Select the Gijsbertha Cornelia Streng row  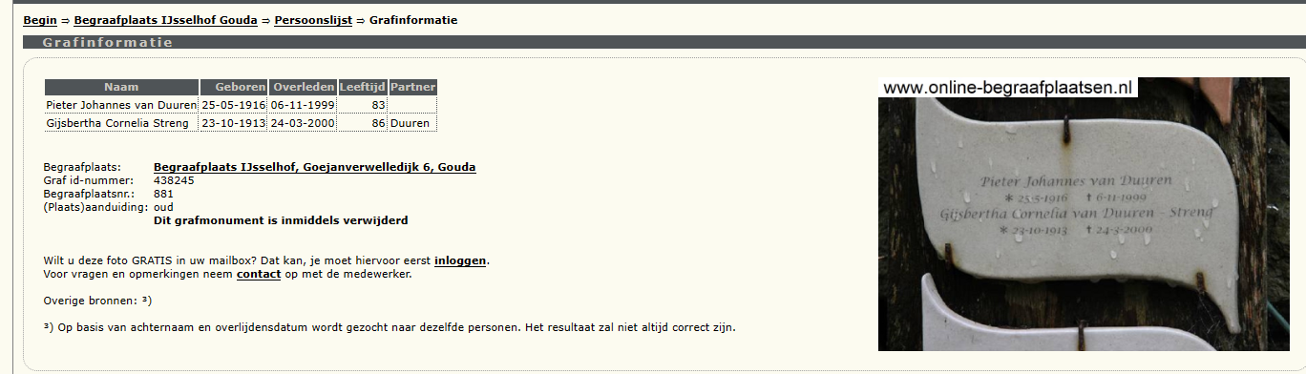(241, 123)
